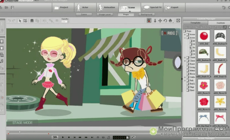
Task: Click the fast forward button
Action: [x=86, y=137]
